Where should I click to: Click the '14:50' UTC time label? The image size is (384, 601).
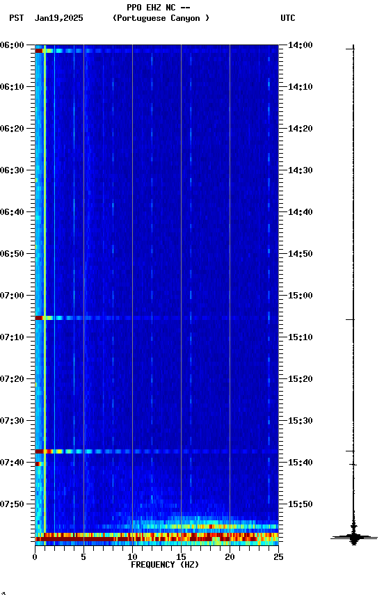point(301,254)
